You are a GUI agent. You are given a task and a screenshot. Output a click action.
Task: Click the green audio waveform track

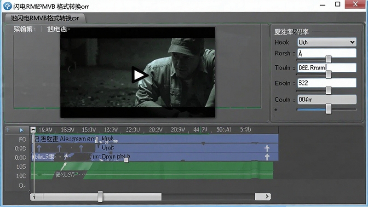tap(152, 170)
